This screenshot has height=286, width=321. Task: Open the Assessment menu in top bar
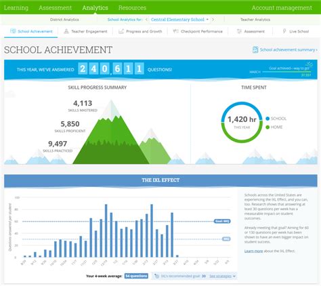click(x=55, y=7)
